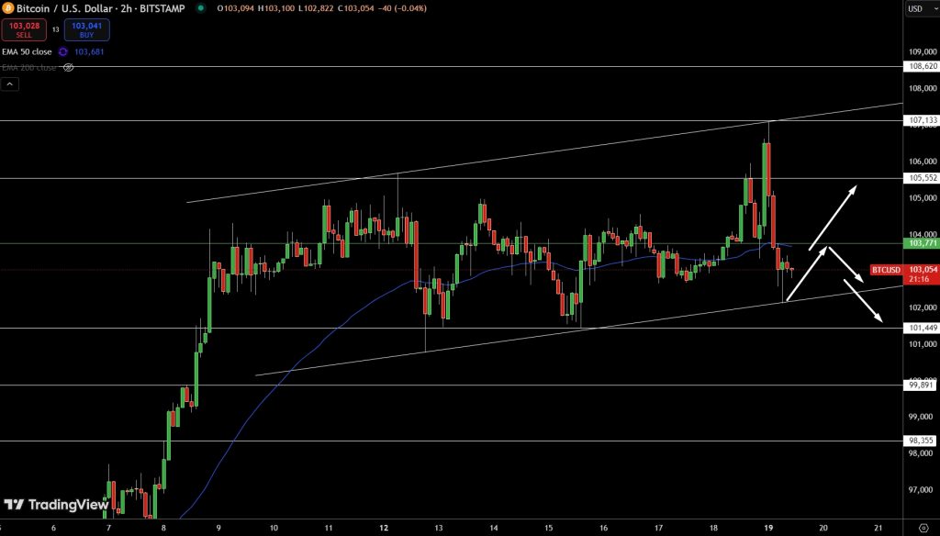Click the 107,133 price label
Image resolution: width=940 pixels, height=536 pixels.
tap(922, 120)
